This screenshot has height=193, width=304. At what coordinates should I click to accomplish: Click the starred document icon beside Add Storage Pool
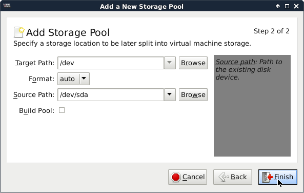(x=19, y=32)
